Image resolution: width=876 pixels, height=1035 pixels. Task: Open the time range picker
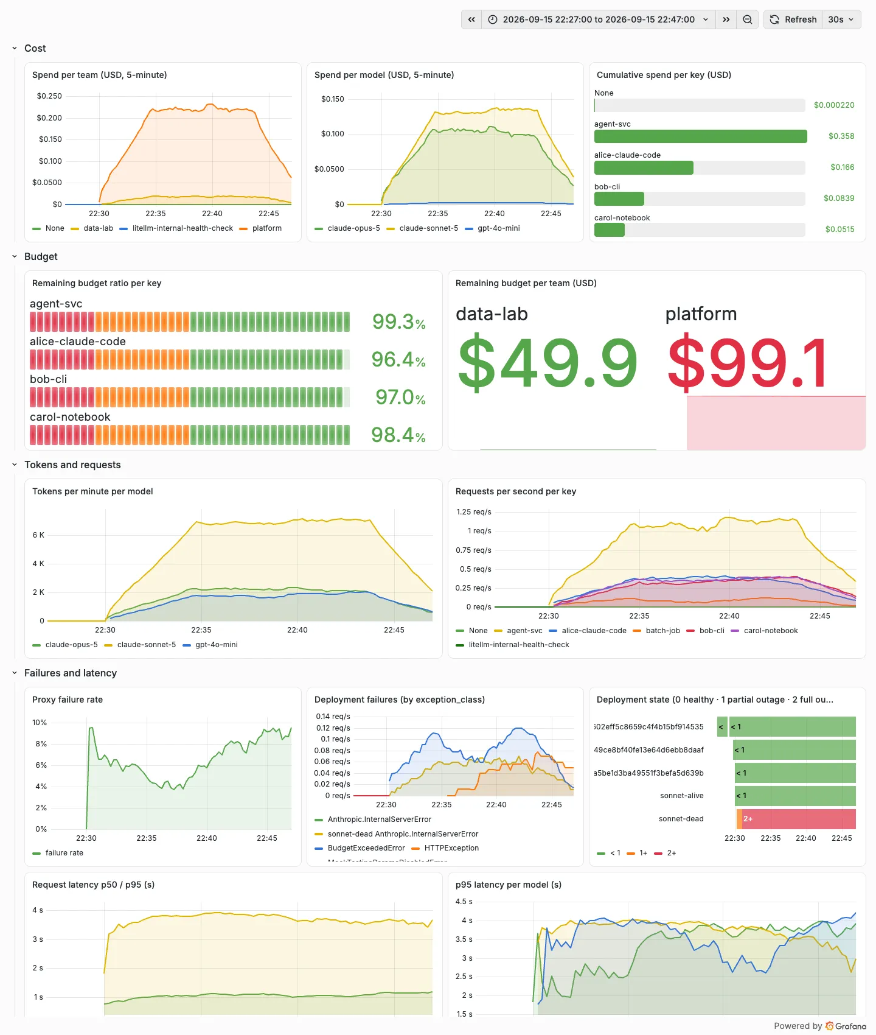pyautogui.click(x=599, y=19)
